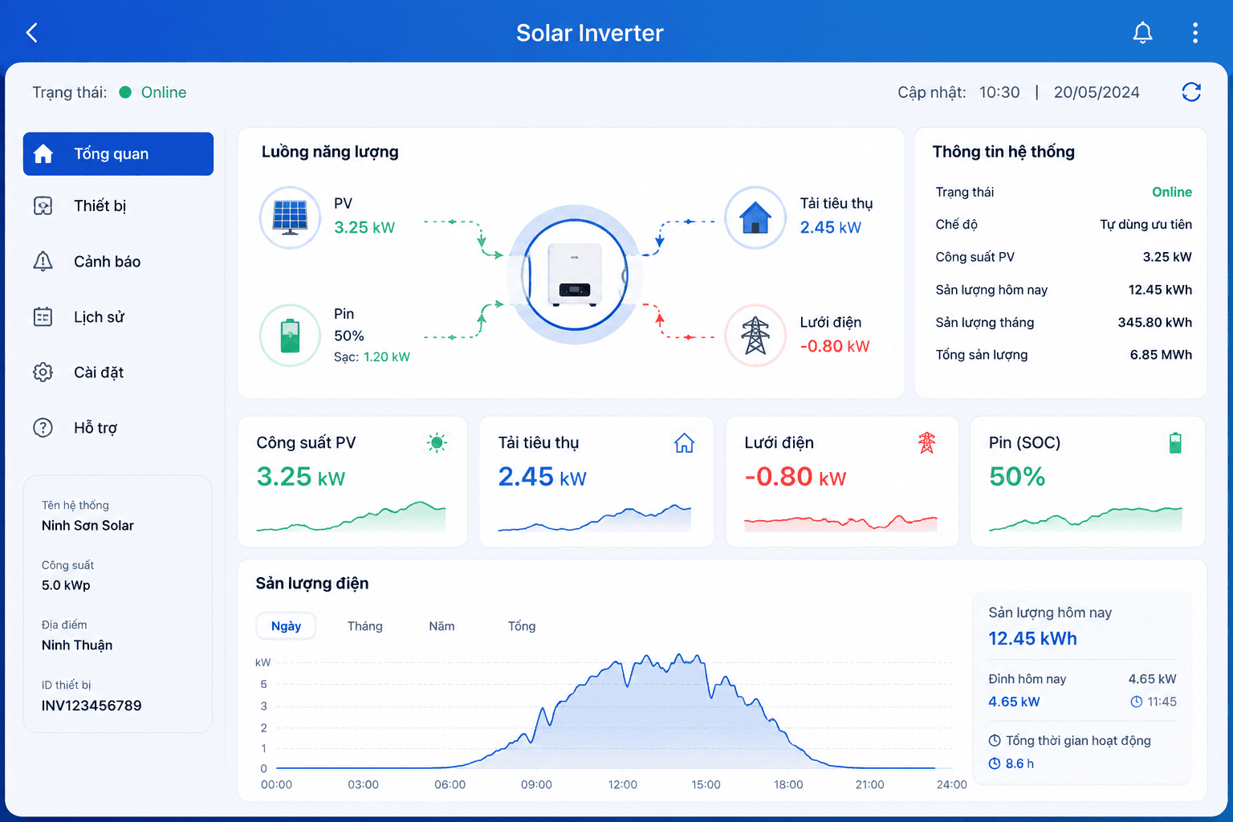The height and width of the screenshot is (822, 1233).
Task: Select Tổng quan in the sidebar
Action: (118, 154)
